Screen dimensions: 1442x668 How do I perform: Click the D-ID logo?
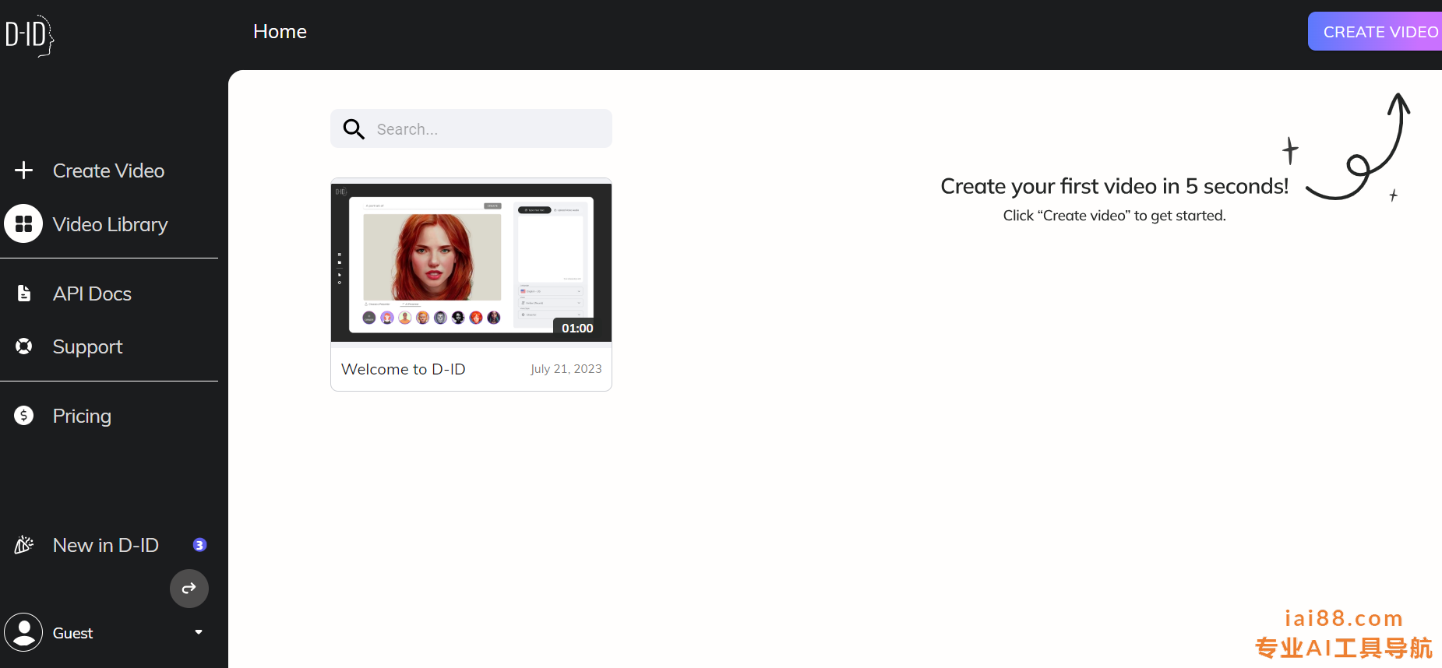[30, 35]
